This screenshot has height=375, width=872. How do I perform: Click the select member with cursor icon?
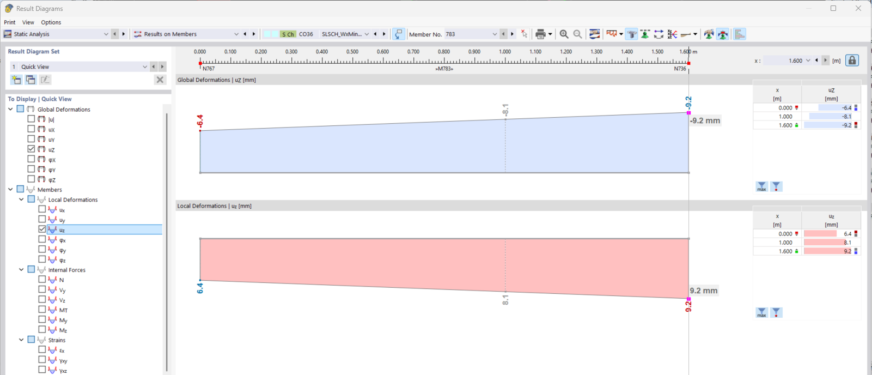[524, 34]
